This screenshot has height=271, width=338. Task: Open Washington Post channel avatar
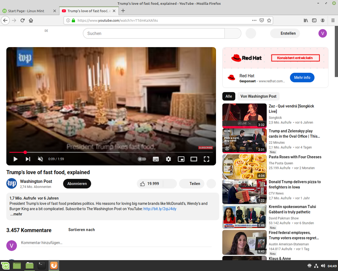pyautogui.click(x=11, y=184)
